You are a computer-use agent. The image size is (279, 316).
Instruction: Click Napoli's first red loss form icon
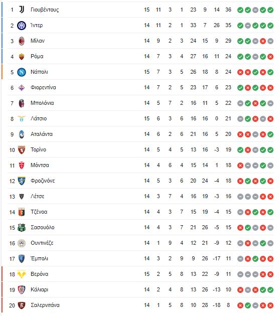click(240, 72)
